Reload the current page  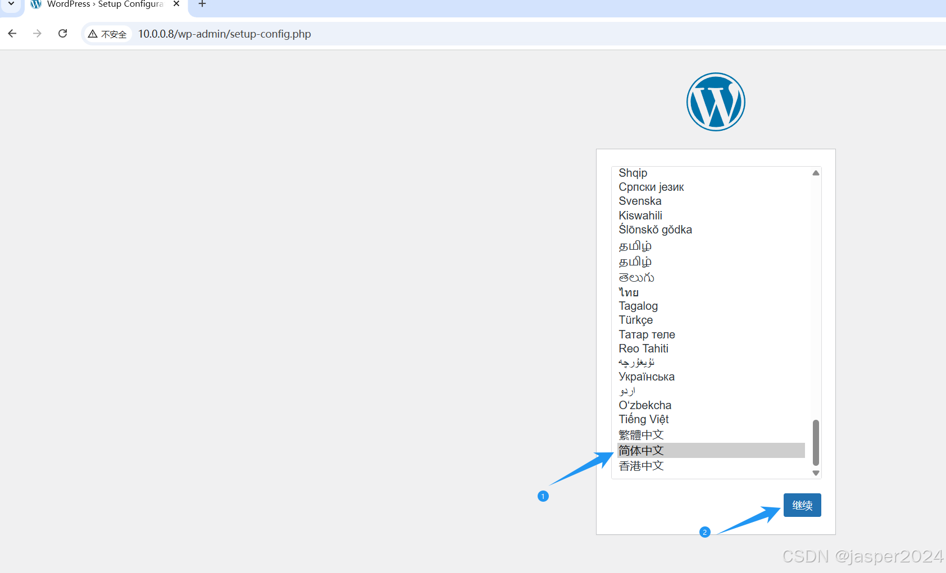click(x=63, y=34)
